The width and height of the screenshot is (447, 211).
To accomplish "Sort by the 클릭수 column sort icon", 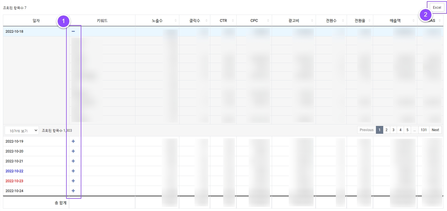I will (206, 21).
